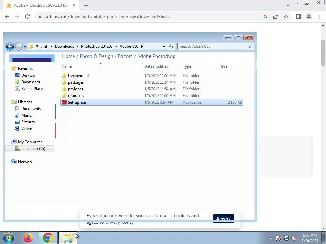The image size is (326, 244).
Task: Click the share page icon in Chrome's address bar
Action: [x=276, y=17]
